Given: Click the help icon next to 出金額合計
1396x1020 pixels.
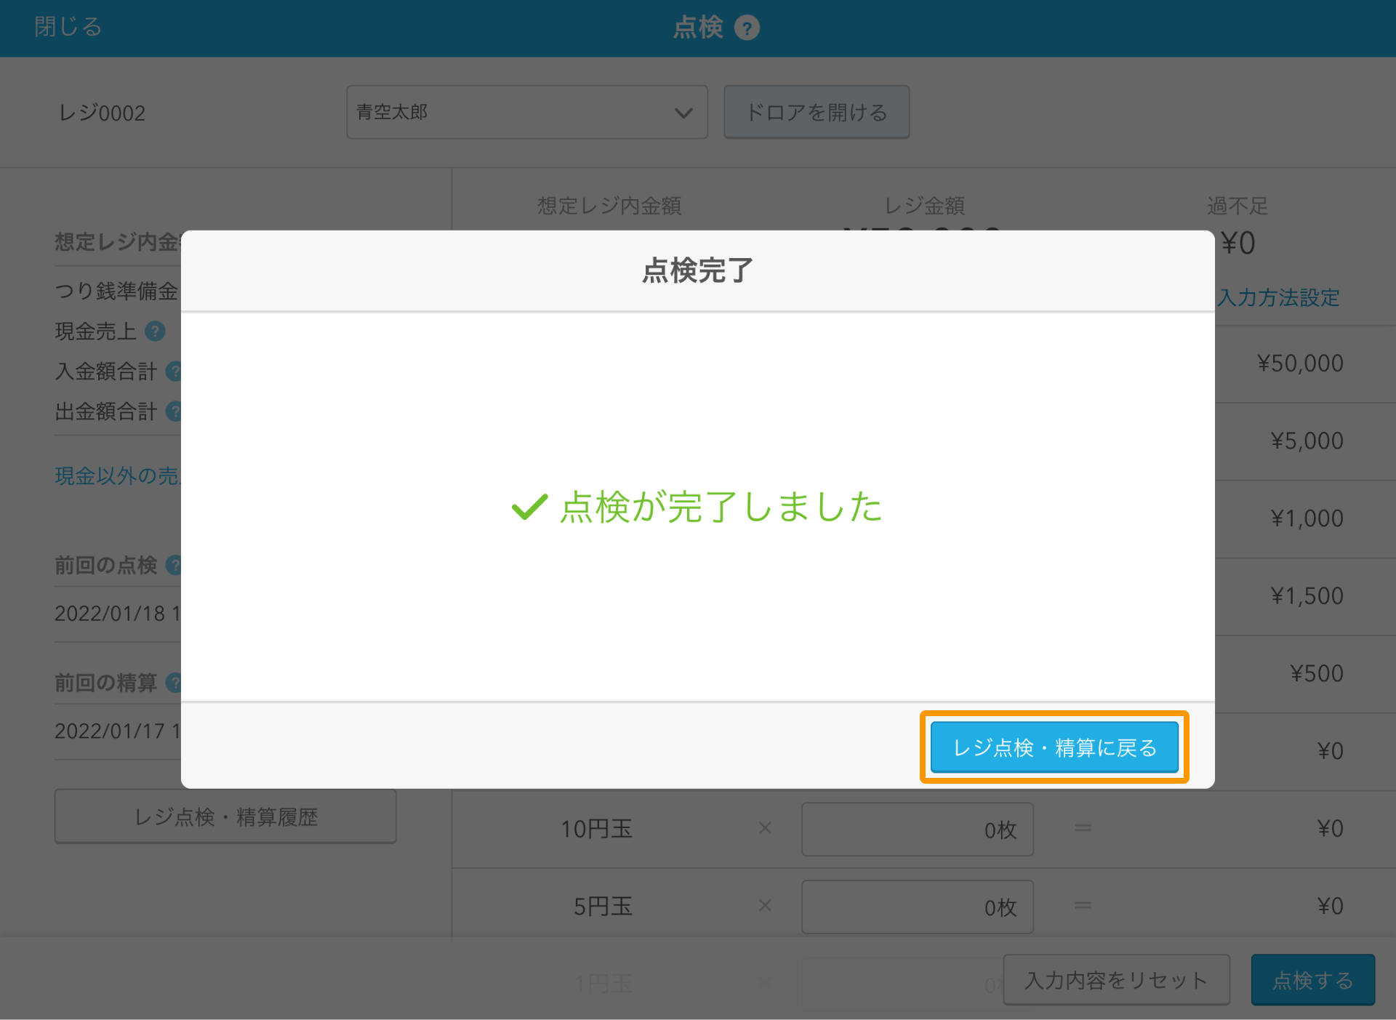Looking at the screenshot, I should point(174,411).
